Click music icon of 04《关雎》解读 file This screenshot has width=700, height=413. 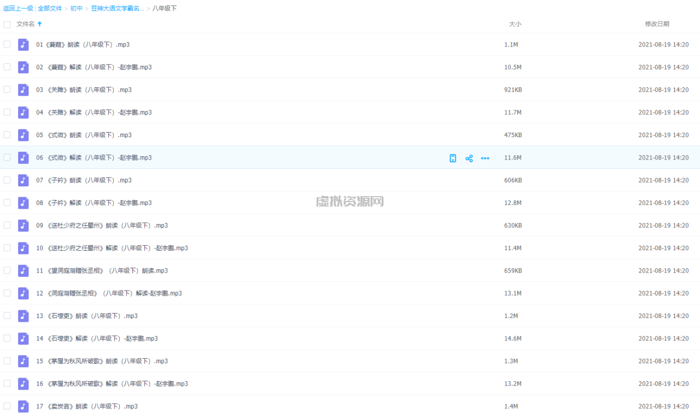(23, 113)
